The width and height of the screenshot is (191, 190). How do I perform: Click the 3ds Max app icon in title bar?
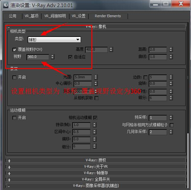[x=6, y=5]
